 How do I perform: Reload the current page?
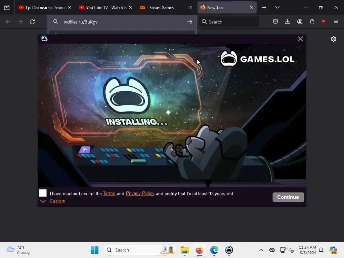(32, 22)
